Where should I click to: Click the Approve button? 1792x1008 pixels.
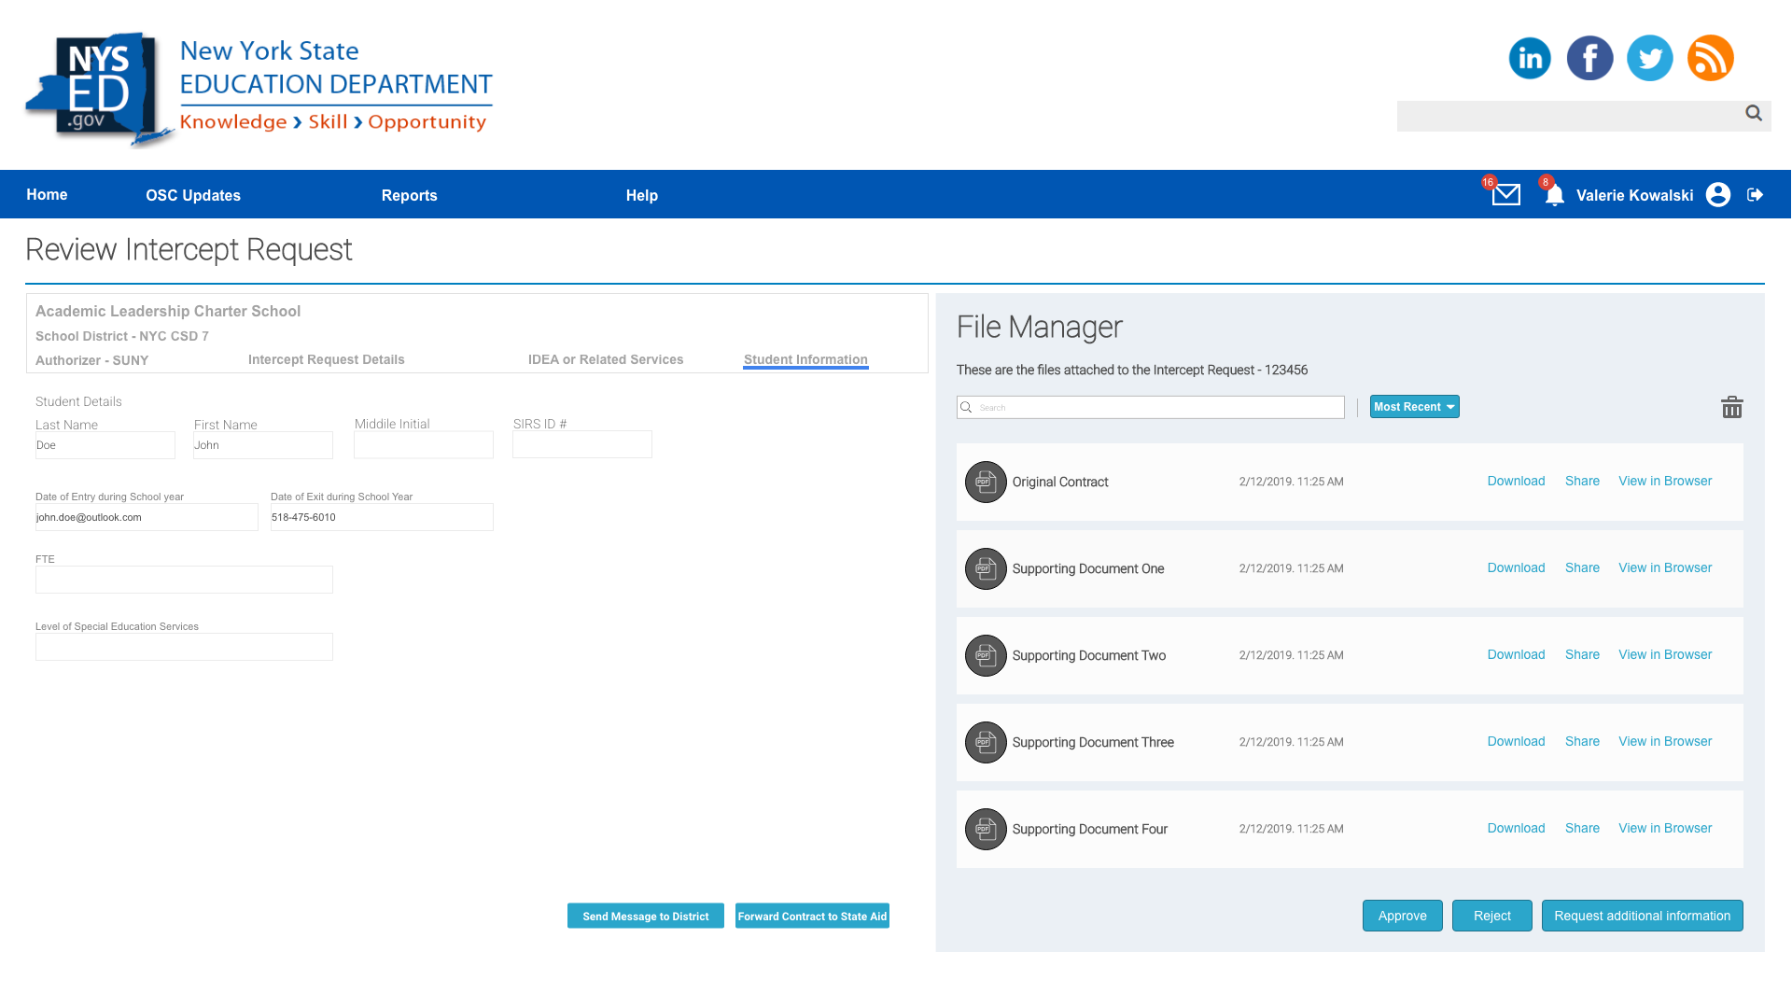(x=1402, y=916)
